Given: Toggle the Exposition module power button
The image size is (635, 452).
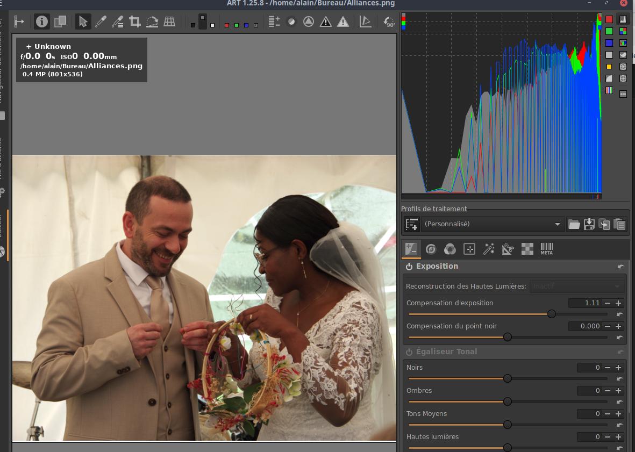Looking at the screenshot, I should (x=409, y=267).
